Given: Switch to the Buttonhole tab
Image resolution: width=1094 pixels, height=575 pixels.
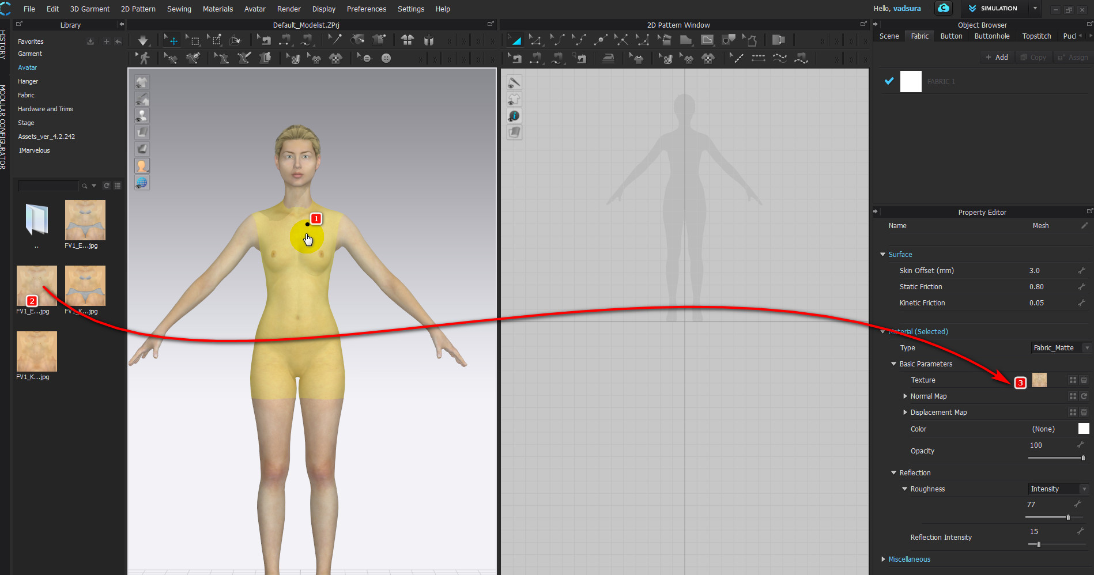Looking at the screenshot, I should (991, 36).
